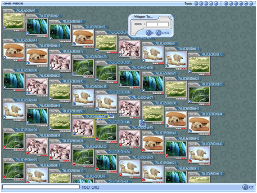
Task: Click the blue plus icon on card 가나다라마바1
Action: pos(5,28)
